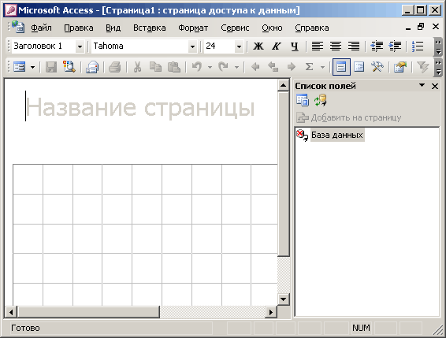
Task: Toggle the field list panel icon
Action: (x=341, y=67)
